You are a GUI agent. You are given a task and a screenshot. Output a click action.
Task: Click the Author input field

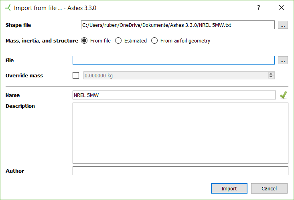pyautogui.click(x=180, y=171)
